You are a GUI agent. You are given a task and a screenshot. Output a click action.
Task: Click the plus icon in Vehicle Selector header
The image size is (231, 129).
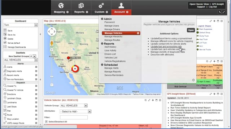[x=153, y=100]
